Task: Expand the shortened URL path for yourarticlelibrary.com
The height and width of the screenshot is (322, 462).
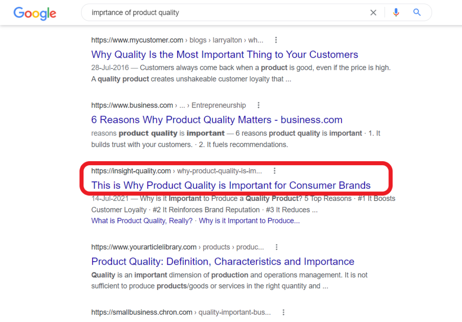Action: tap(250, 247)
